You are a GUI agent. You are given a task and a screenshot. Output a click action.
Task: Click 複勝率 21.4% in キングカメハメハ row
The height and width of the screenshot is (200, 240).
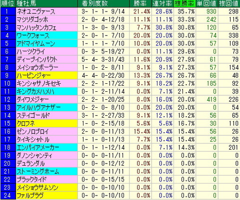point(186,91)
